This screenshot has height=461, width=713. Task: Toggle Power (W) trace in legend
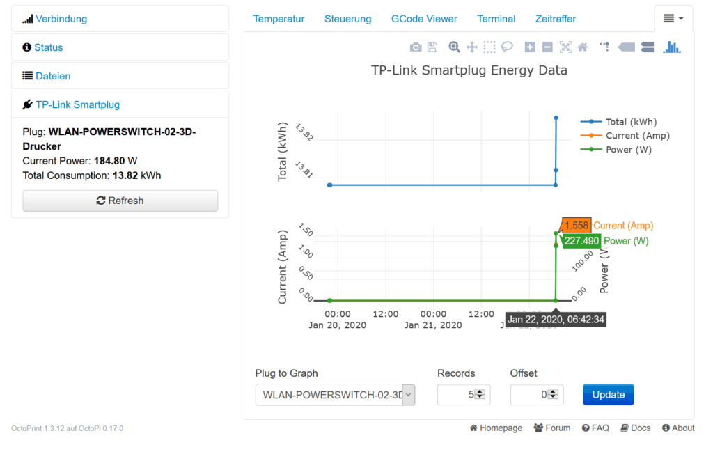pyautogui.click(x=616, y=150)
